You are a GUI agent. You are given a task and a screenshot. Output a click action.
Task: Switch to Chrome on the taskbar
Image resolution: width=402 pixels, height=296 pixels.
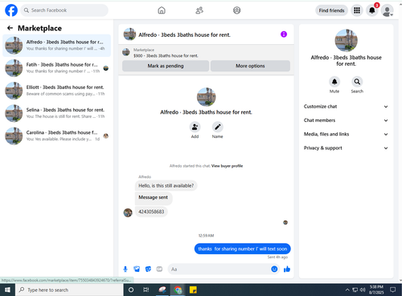pyautogui.click(x=178, y=290)
